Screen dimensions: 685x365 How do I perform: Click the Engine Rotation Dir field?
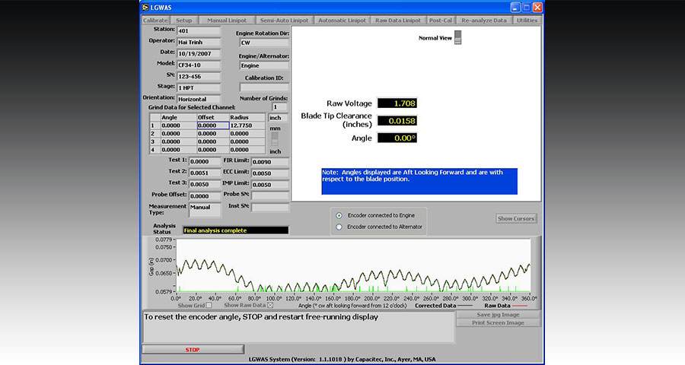pyautogui.click(x=263, y=43)
